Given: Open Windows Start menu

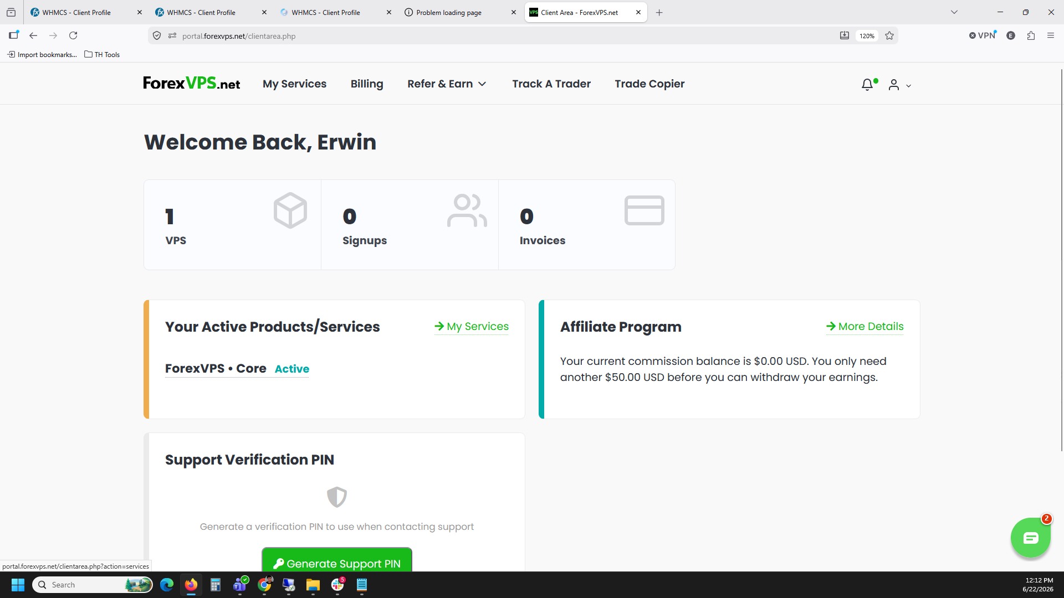Looking at the screenshot, I should tap(18, 585).
